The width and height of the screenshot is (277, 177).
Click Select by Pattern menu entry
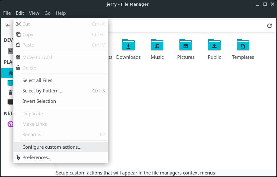pyautogui.click(x=42, y=91)
